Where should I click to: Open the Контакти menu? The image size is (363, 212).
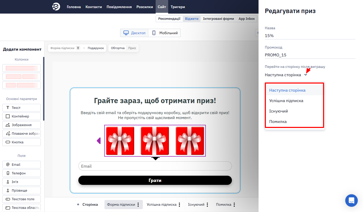pos(94,7)
